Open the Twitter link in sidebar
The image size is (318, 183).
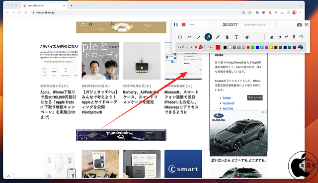(x=227, y=98)
